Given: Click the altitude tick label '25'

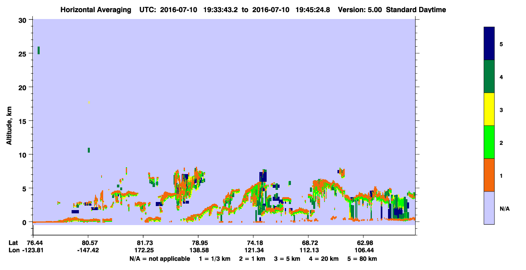Looking at the screenshot, I should [23, 53].
